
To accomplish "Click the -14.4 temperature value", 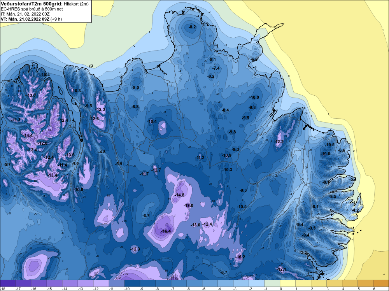I will [x=28, y=135].
